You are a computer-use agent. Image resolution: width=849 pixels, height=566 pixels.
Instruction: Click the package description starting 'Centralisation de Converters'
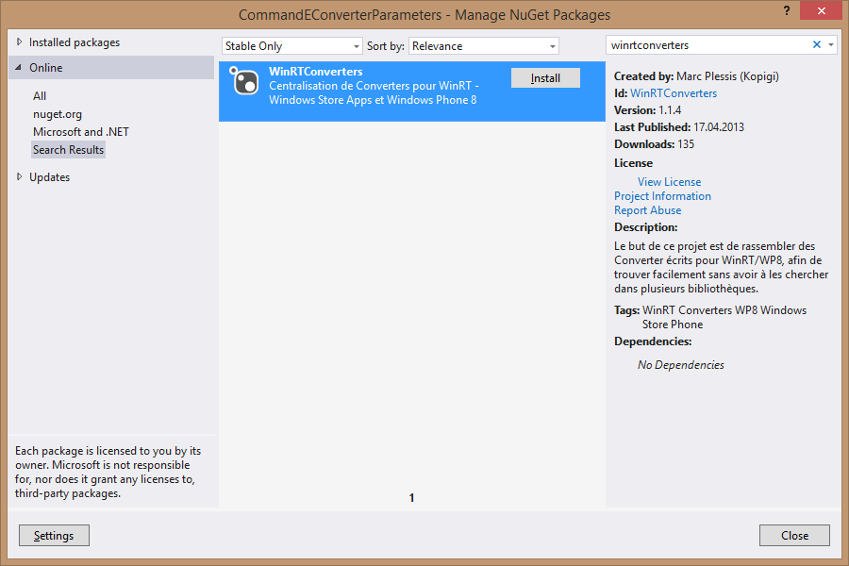tap(374, 92)
